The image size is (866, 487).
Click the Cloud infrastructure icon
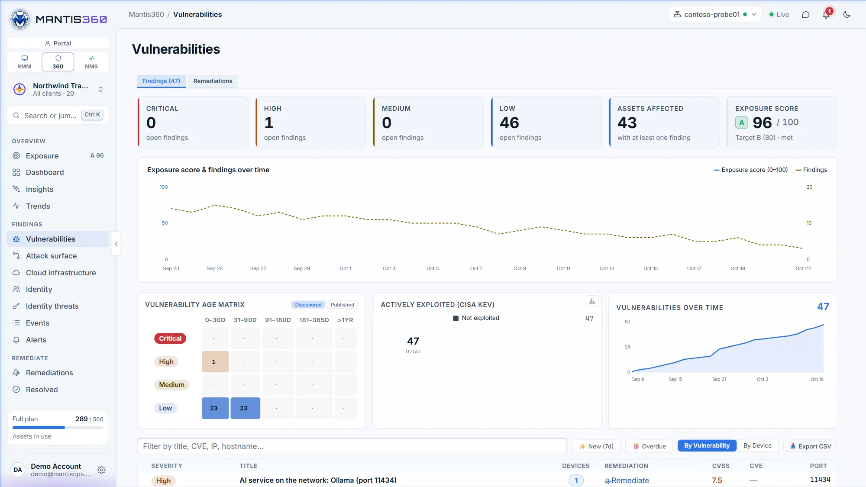point(16,273)
